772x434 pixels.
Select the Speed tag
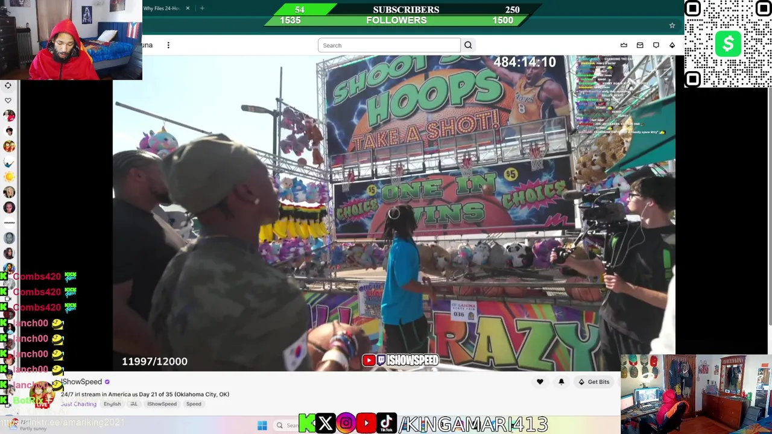[194, 404]
